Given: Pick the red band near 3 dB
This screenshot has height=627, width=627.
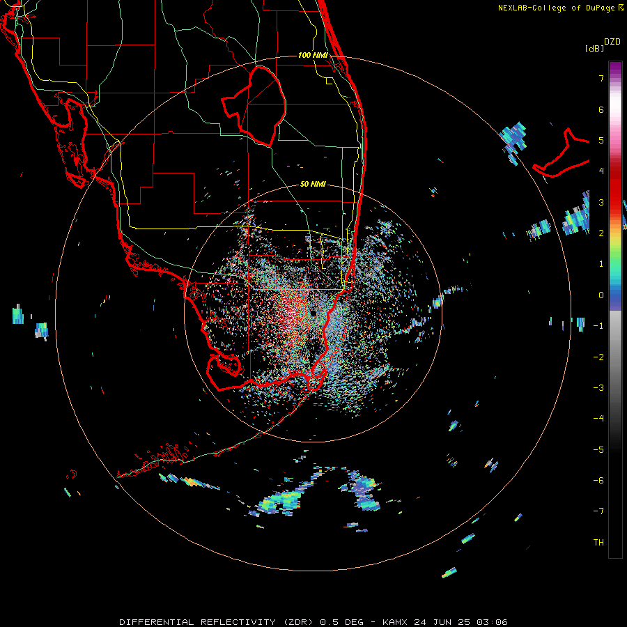Looking at the screenshot, I should (615, 200).
